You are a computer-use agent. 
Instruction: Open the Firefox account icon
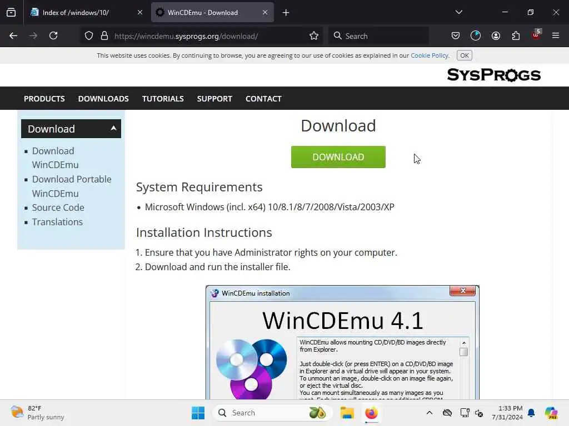[496, 36]
